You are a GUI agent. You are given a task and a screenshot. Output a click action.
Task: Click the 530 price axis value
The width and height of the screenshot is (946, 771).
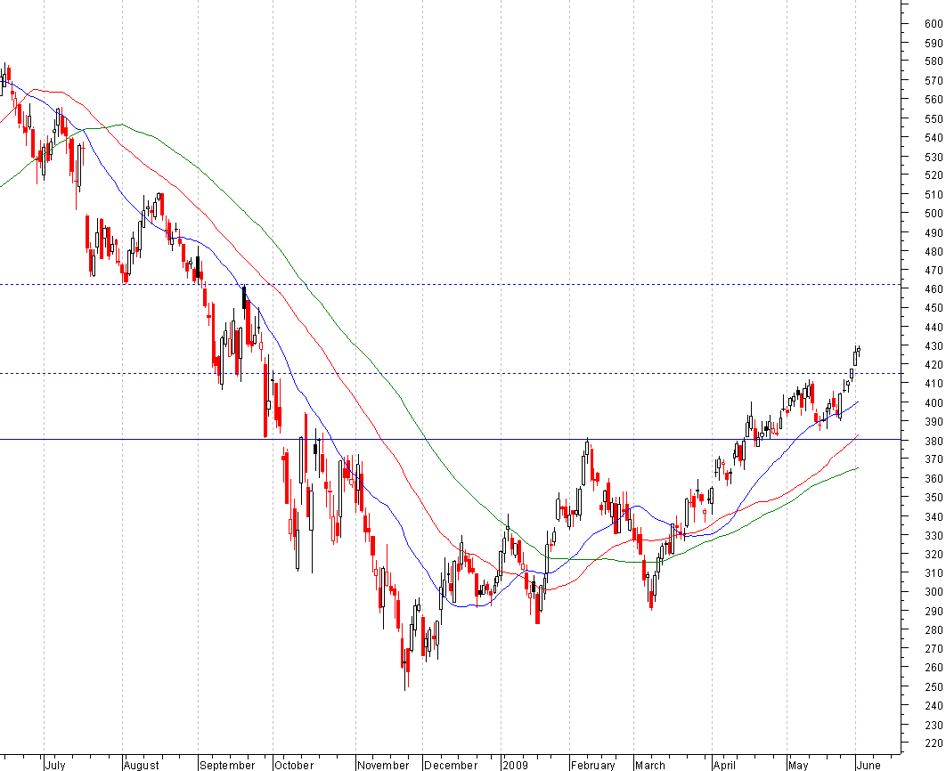(934, 157)
